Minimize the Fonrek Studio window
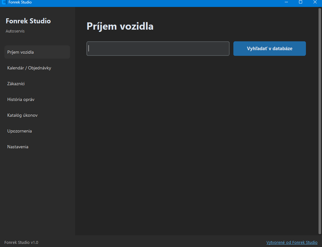This screenshot has width=322, height=247. [286, 2]
